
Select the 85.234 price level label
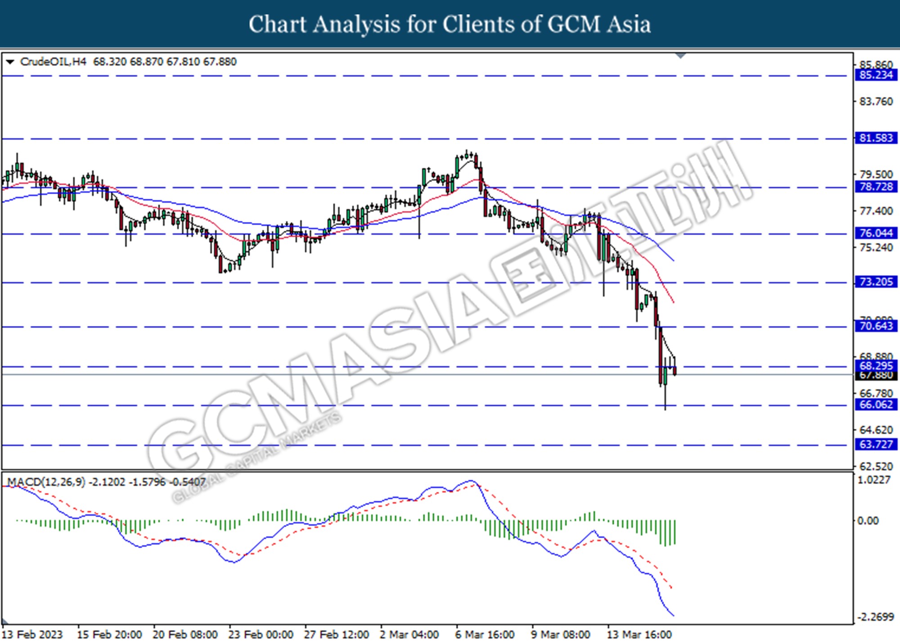[875, 75]
